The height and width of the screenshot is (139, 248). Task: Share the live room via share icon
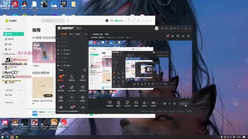point(188,36)
